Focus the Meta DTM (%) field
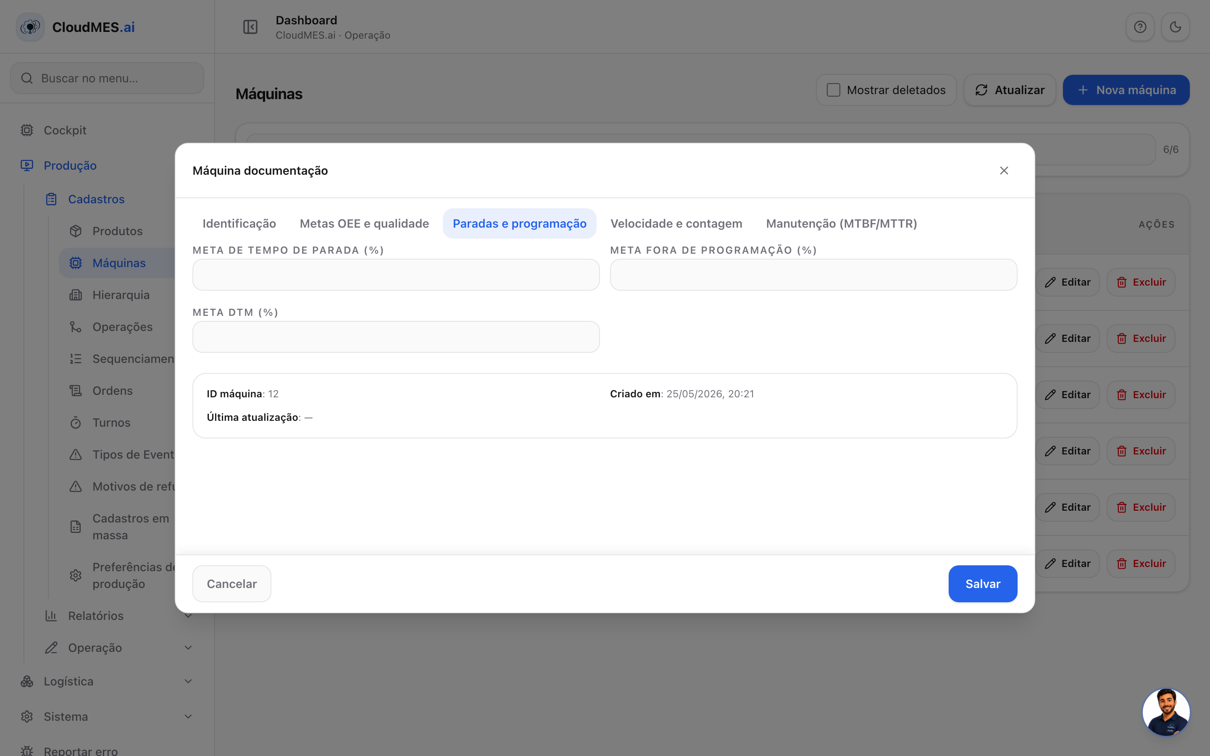Image resolution: width=1210 pixels, height=756 pixels. pos(395,337)
